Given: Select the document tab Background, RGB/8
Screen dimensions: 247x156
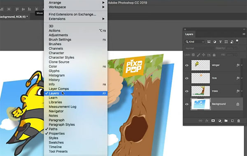Looking at the screenshot, I should [14, 16].
